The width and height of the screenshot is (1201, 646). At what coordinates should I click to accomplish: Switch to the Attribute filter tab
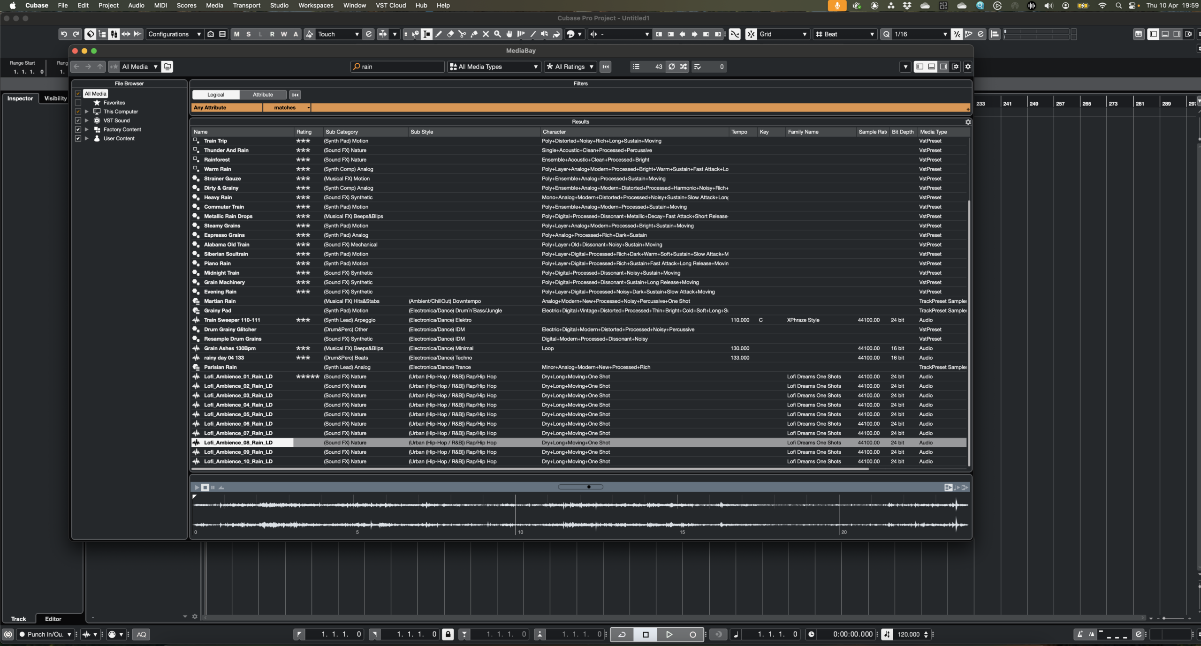263,95
